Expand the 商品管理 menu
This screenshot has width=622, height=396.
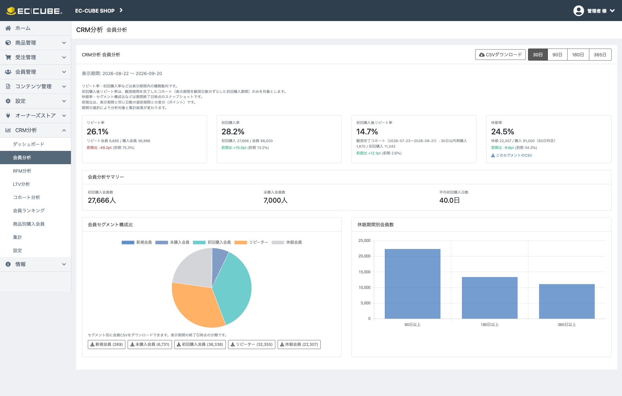(36, 43)
